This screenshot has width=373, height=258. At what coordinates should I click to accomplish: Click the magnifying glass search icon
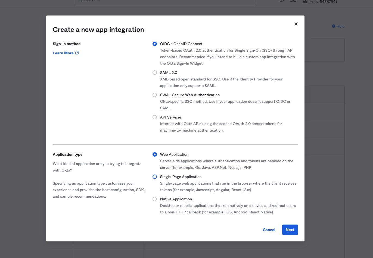coord(80,1)
